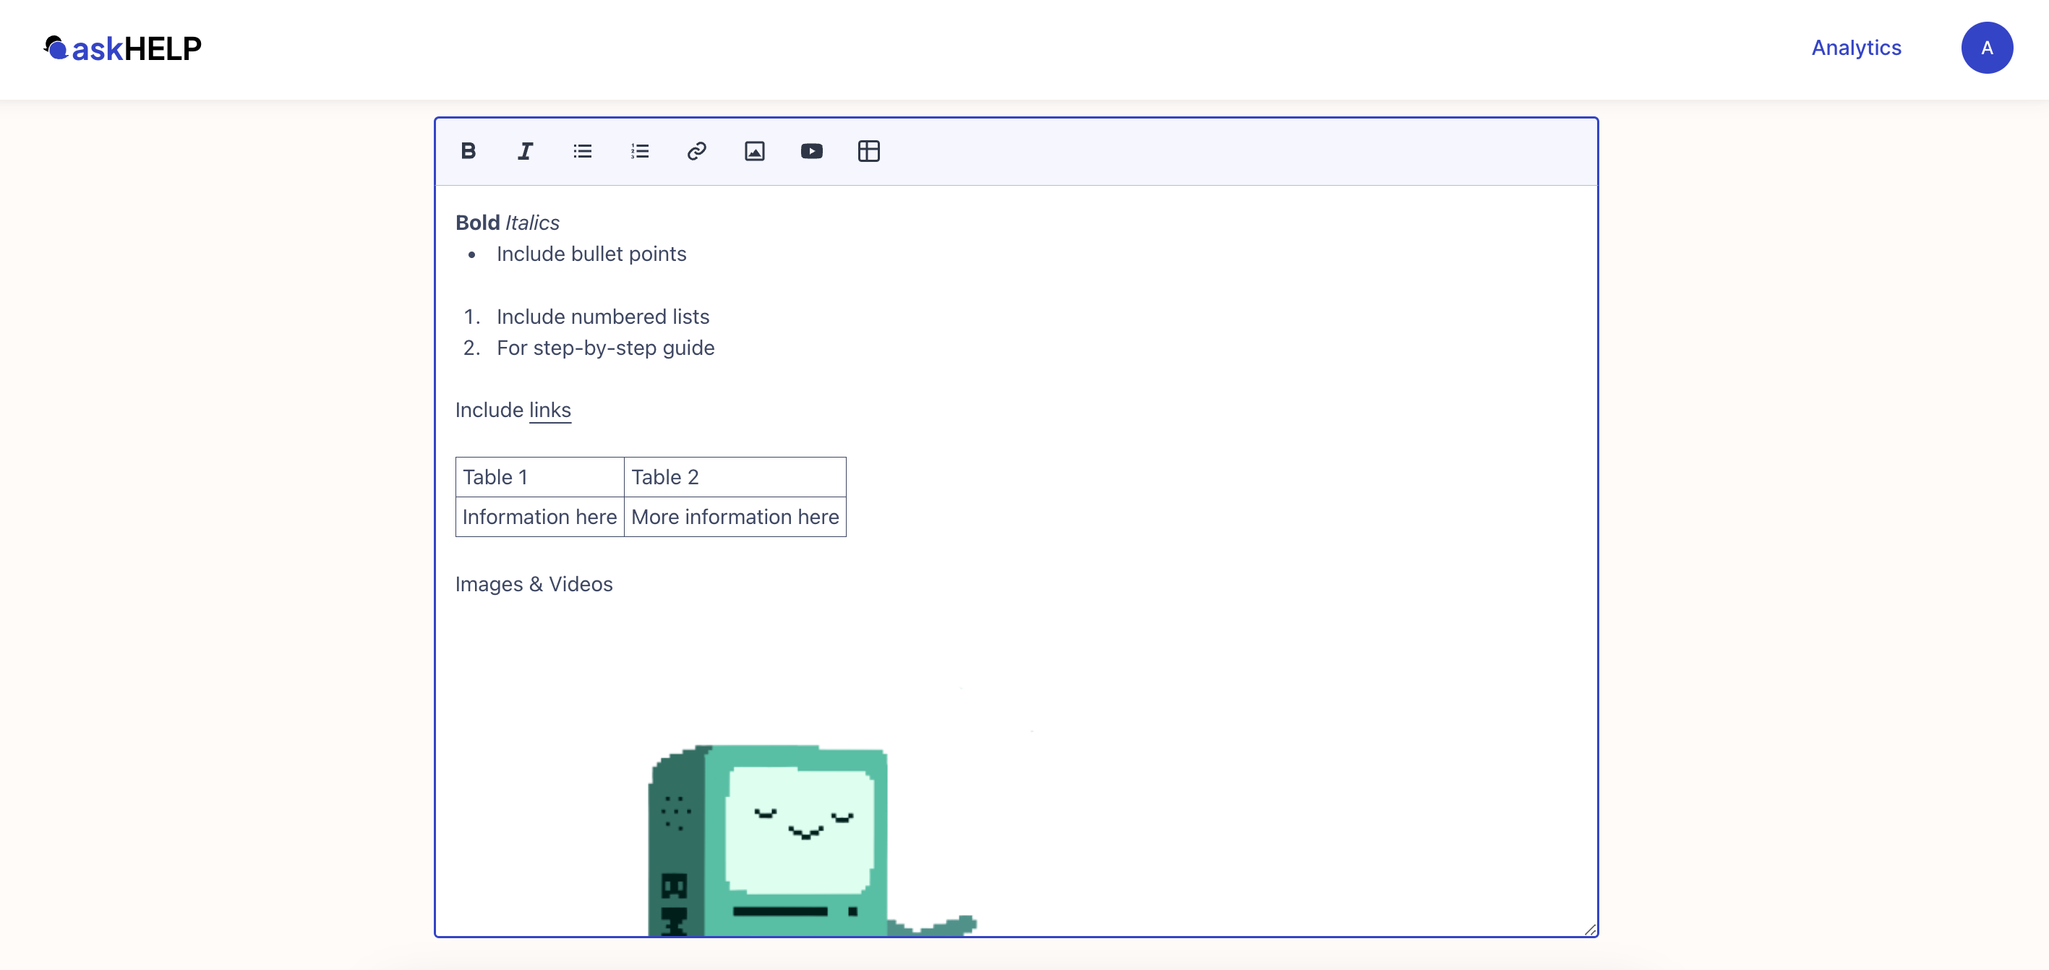Place cursor in 'Images & Videos' line
The width and height of the screenshot is (2049, 970).
click(x=534, y=584)
